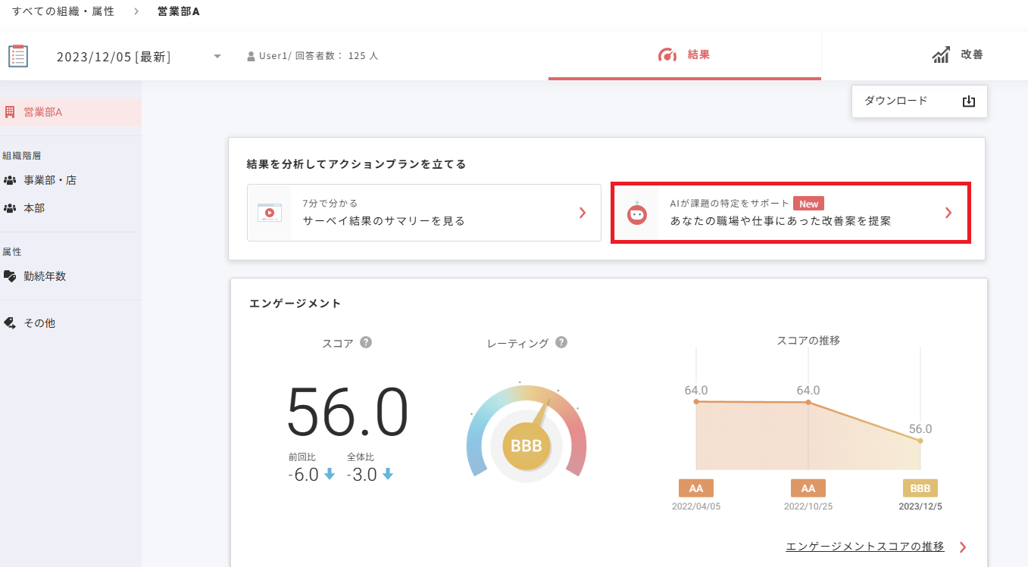Click the help icon next to スコア
Screen dimensions: 1028x567
366,342
